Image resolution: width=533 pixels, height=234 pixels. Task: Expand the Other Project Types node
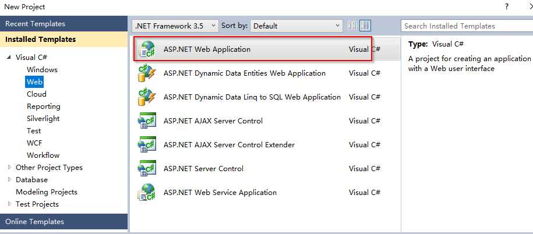(x=9, y=168)
